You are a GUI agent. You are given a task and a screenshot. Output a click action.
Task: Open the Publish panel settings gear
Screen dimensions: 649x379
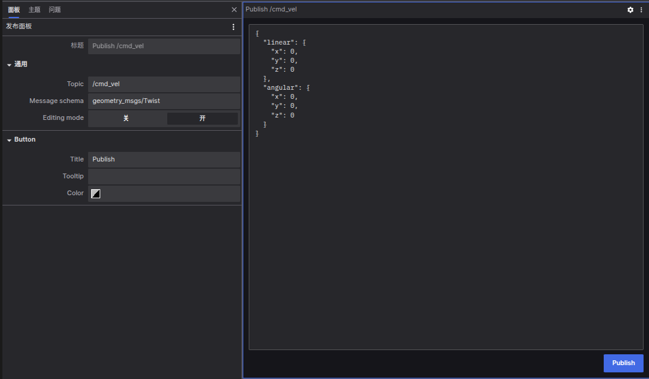[630, 10]
